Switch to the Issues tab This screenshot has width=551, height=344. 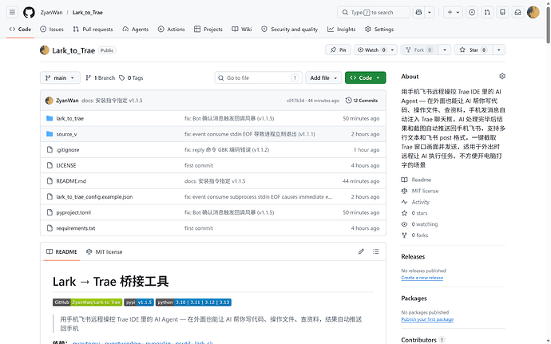tap(52, 30)
